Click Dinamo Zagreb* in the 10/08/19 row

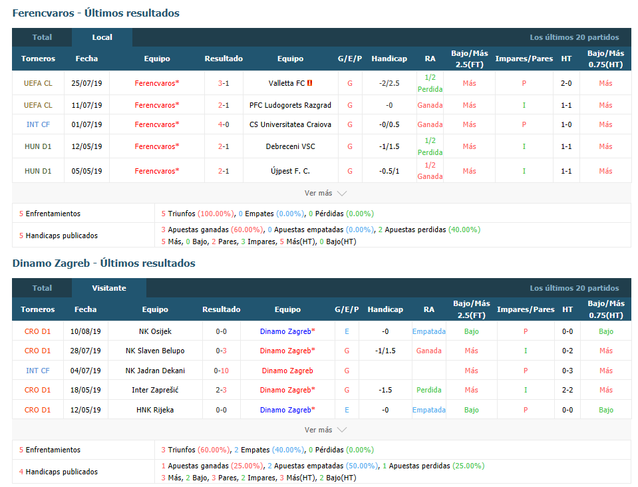[x=287, y=331]
